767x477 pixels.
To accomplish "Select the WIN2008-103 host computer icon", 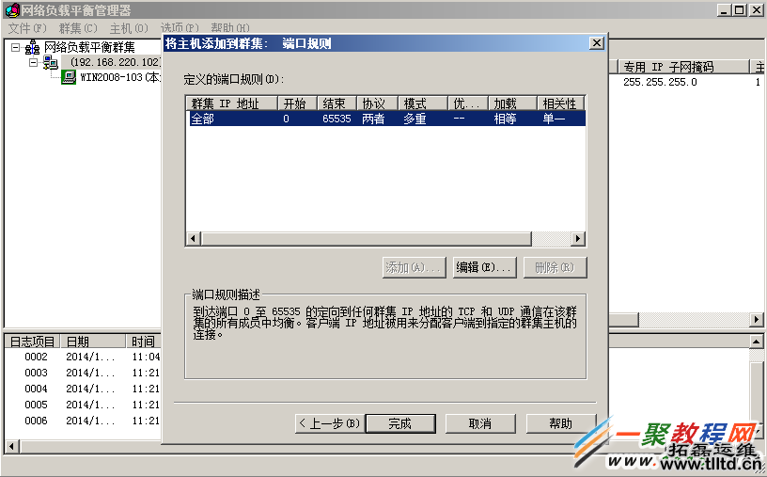I will pyautogui.click(x=69, y=77).
